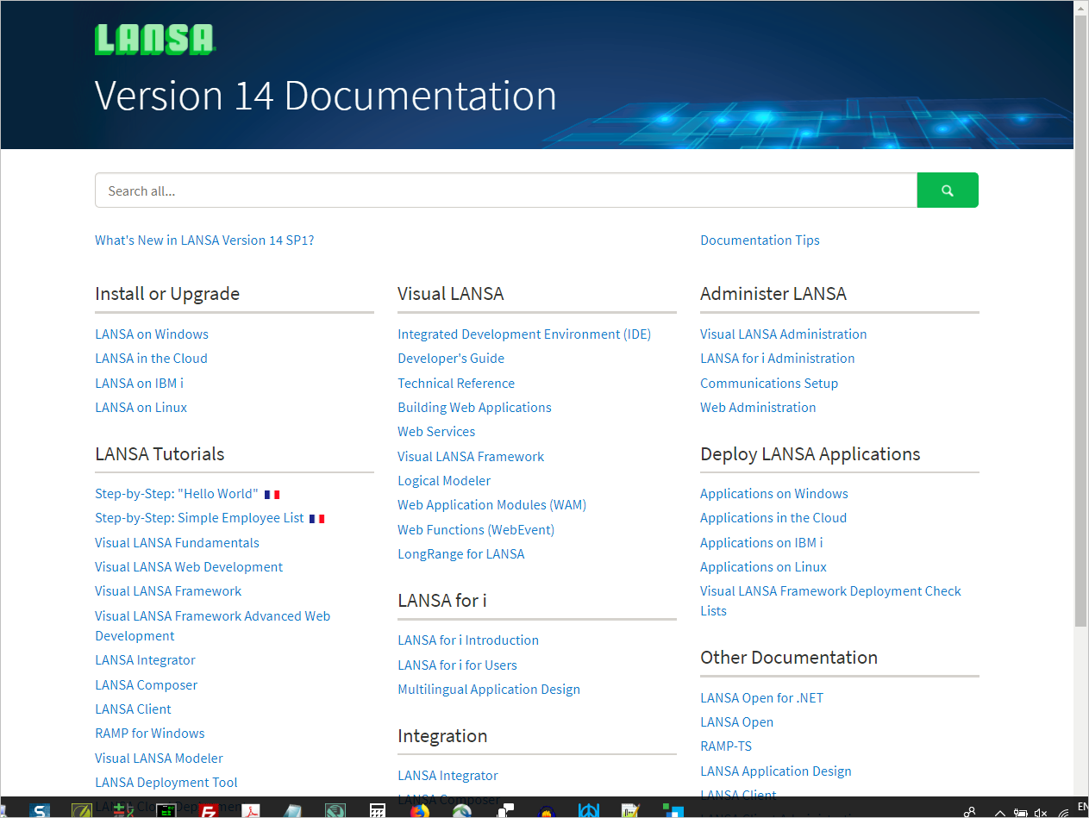The image size is (1089, 818).
Task: Open LANSA on Windows install guide
Action: pos(152,334)
